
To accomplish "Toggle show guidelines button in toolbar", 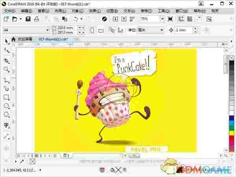I will pyautogui.click(x=198, y=19).
